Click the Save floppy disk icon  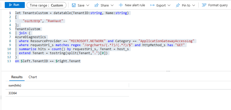pos(74,5)
